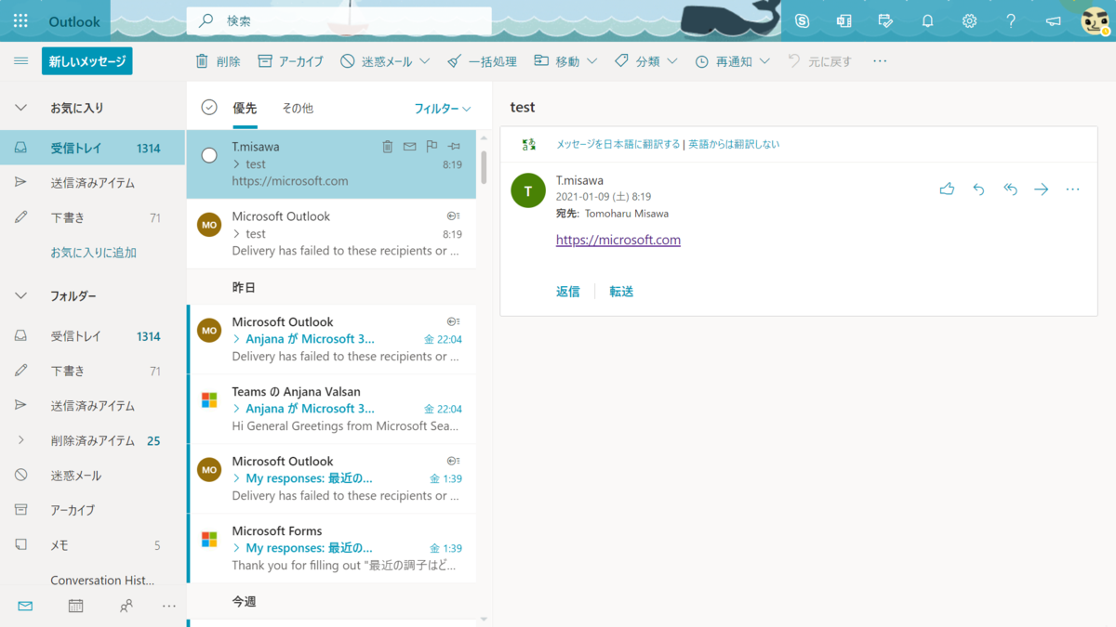Screen dimensions: 1116x627
Task: Open more actions ellipsis in reading pane
Action: [1072, 189]
